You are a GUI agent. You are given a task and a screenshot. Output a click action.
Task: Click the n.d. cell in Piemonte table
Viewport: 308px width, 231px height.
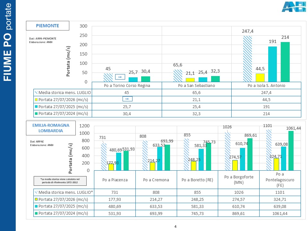pyautogui.click(x=127, y=98)
